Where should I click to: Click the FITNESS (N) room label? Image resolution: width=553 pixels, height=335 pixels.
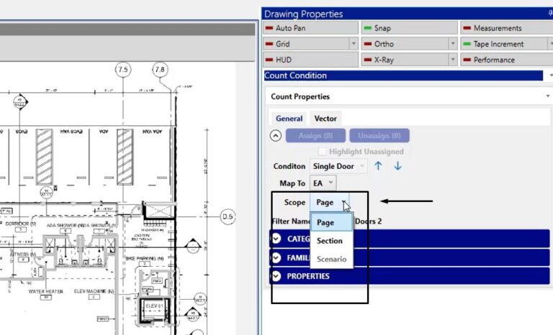23,254
